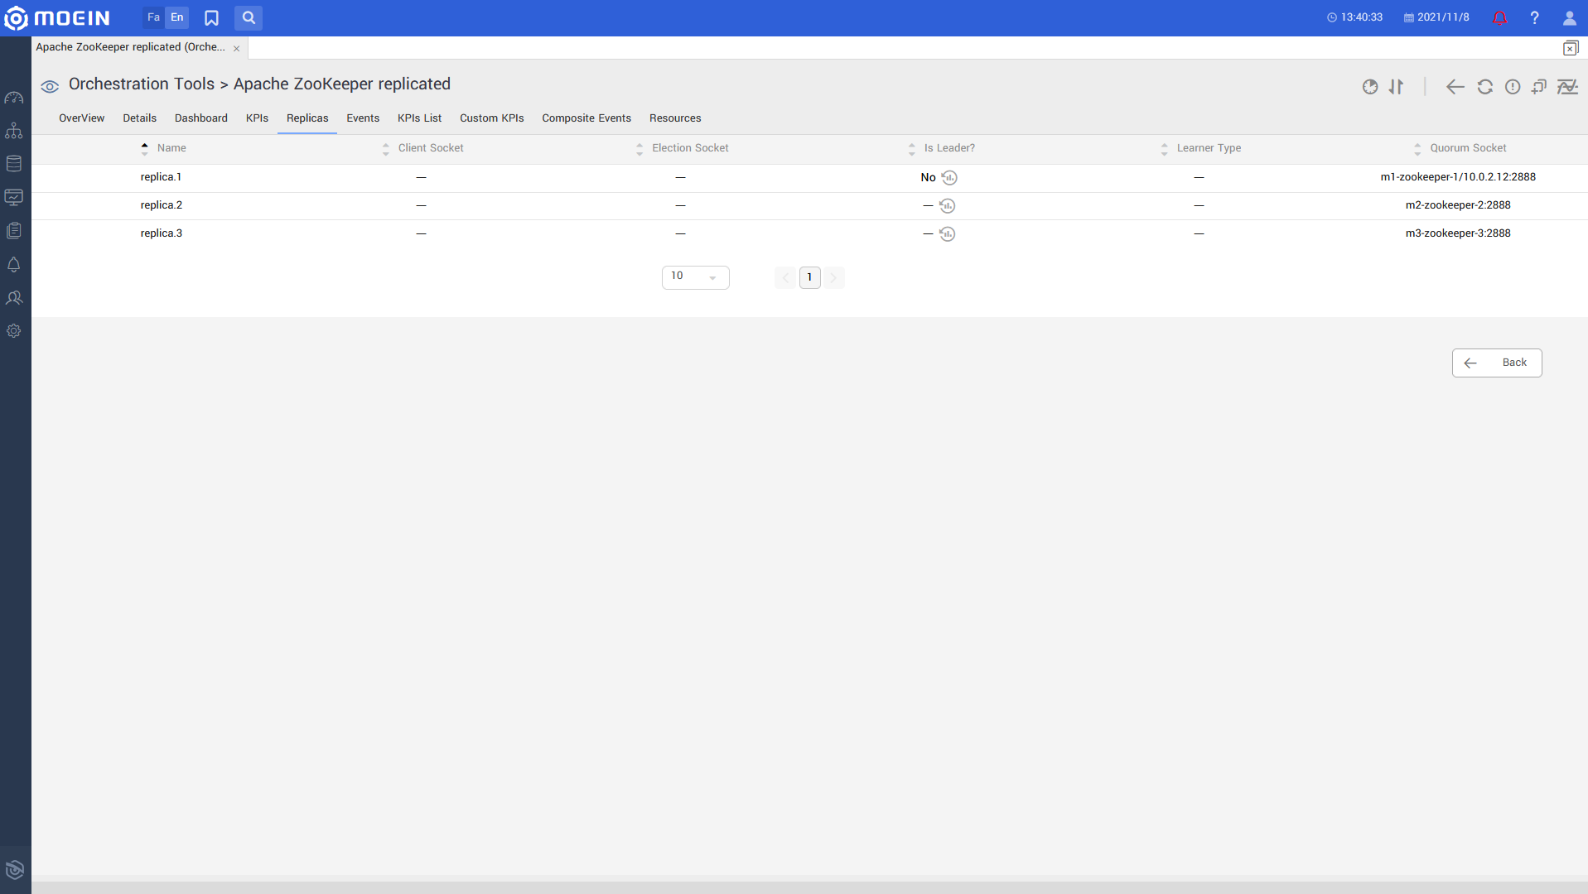Close the Apache ZooKeeper replicated tab
Screen dimensions: 1588x894
click(237, 48)
